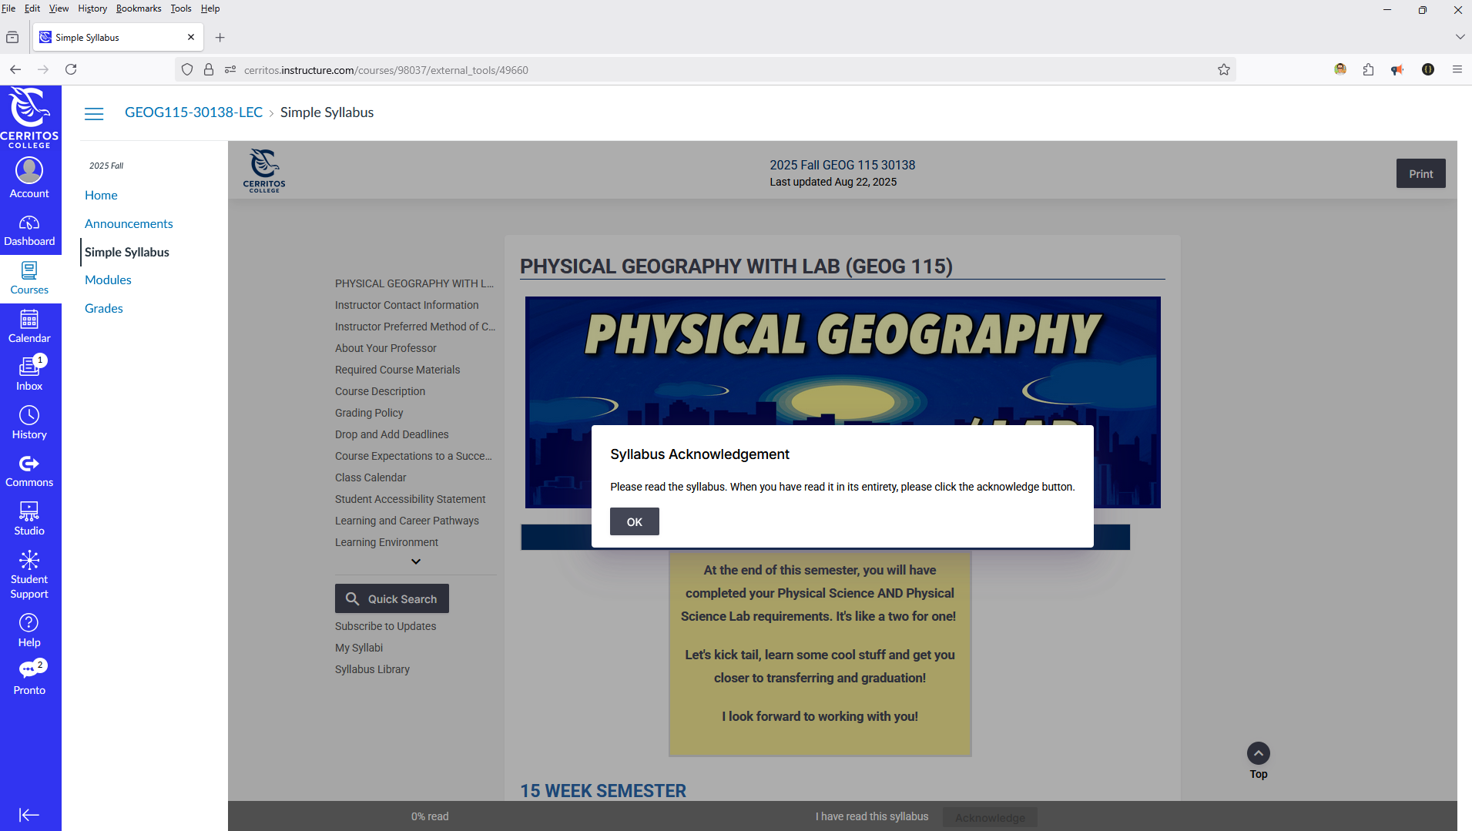Open the History clock icon
Screen dimensions: 1472x831
pos(29,424)
